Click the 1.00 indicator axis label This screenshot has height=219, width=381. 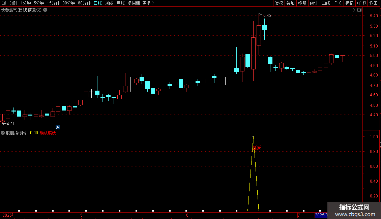374,137
